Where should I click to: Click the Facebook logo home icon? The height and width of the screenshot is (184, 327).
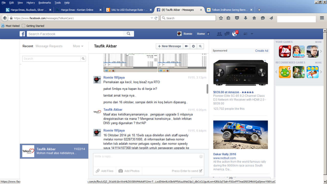tap(22, 34)
